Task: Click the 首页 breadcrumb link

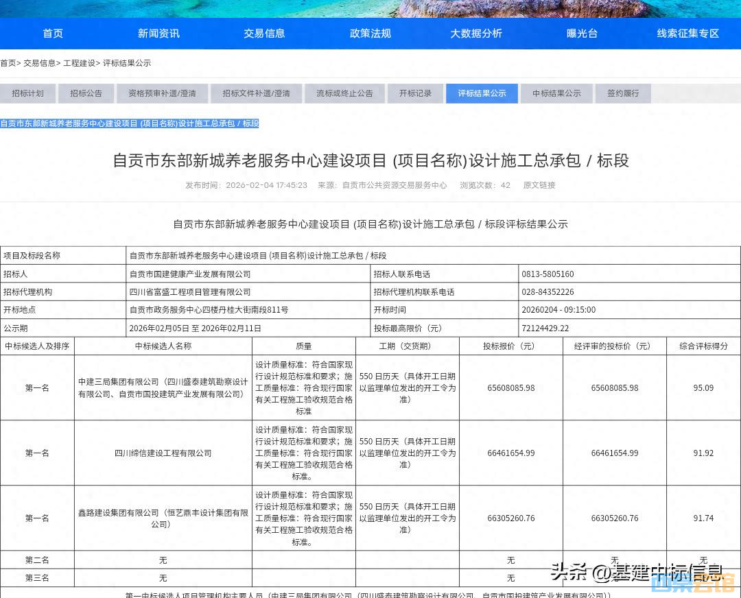Action: pyautogui.click(x=8, y=63)
